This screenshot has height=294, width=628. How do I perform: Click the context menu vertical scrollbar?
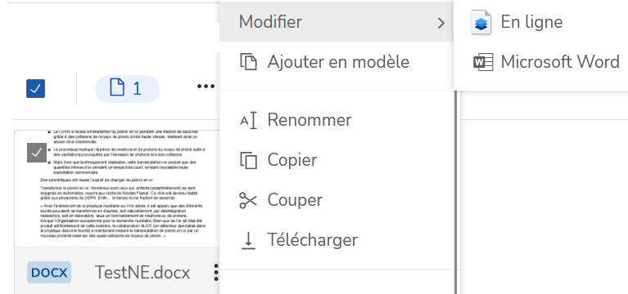pos(456,192)
